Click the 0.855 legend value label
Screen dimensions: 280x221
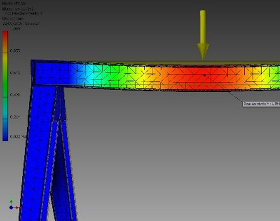pyautogui.click(x=17, y=50)
